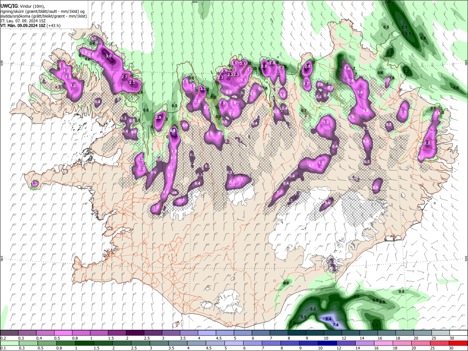Pick the bright red swatch after 30

click(458, 343)
